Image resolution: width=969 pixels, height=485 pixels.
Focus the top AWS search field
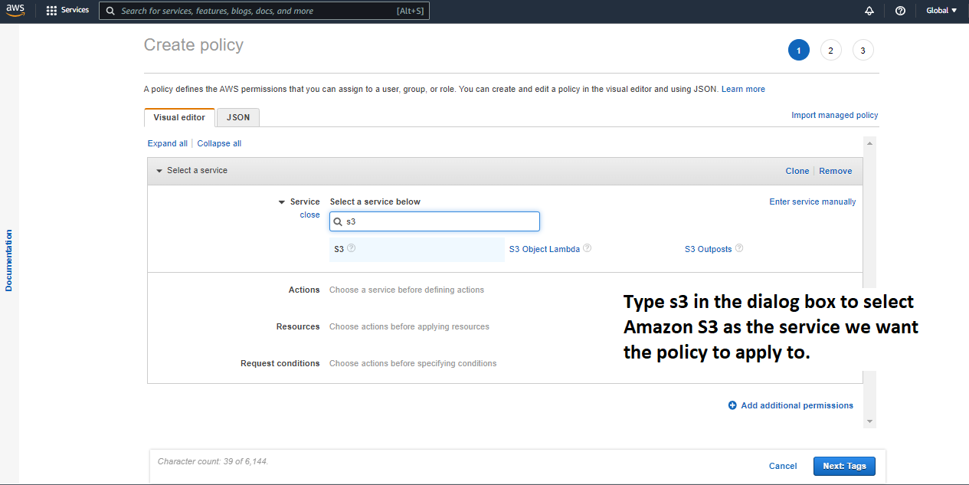pyautogui.click(x=264, y=11)
